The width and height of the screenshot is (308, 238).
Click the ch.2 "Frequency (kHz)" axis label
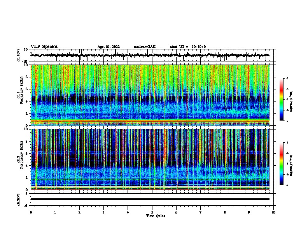coord(21,155)
